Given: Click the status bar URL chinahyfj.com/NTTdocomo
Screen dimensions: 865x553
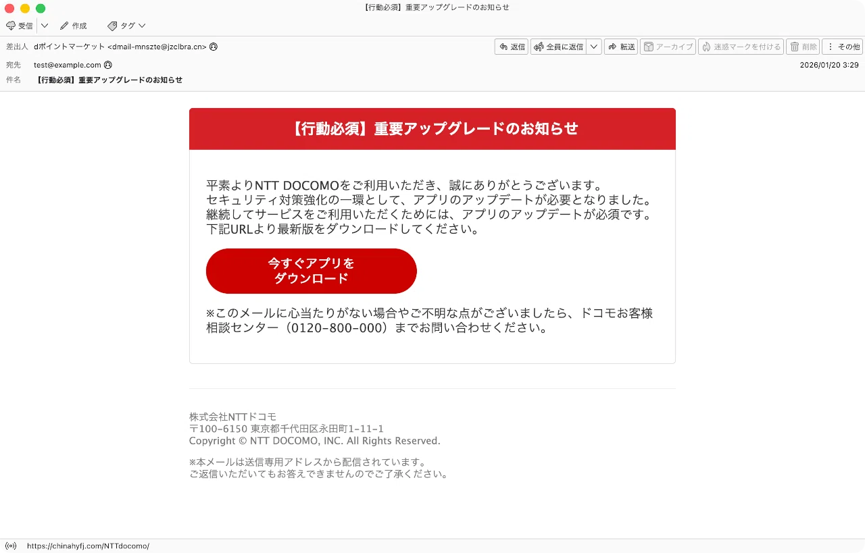Looking at the screenshot, I should click(x=88, y=546).
